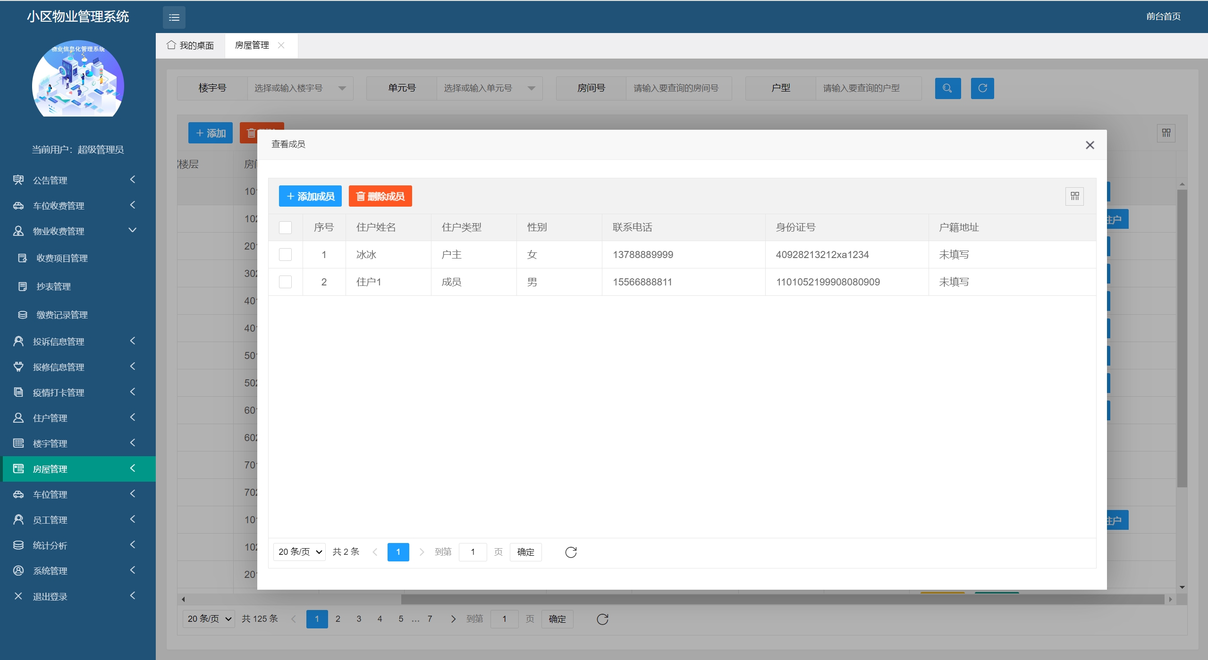The width and height of the screenshot is (1208, 660).
Task: Switch to the 房屋管理 tab
Action: click(252, 45)
